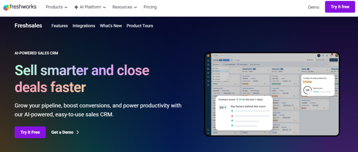Click the hero Try it Free button
The height and width of the screenshot is (152, 358).
[x=30, y=132]
